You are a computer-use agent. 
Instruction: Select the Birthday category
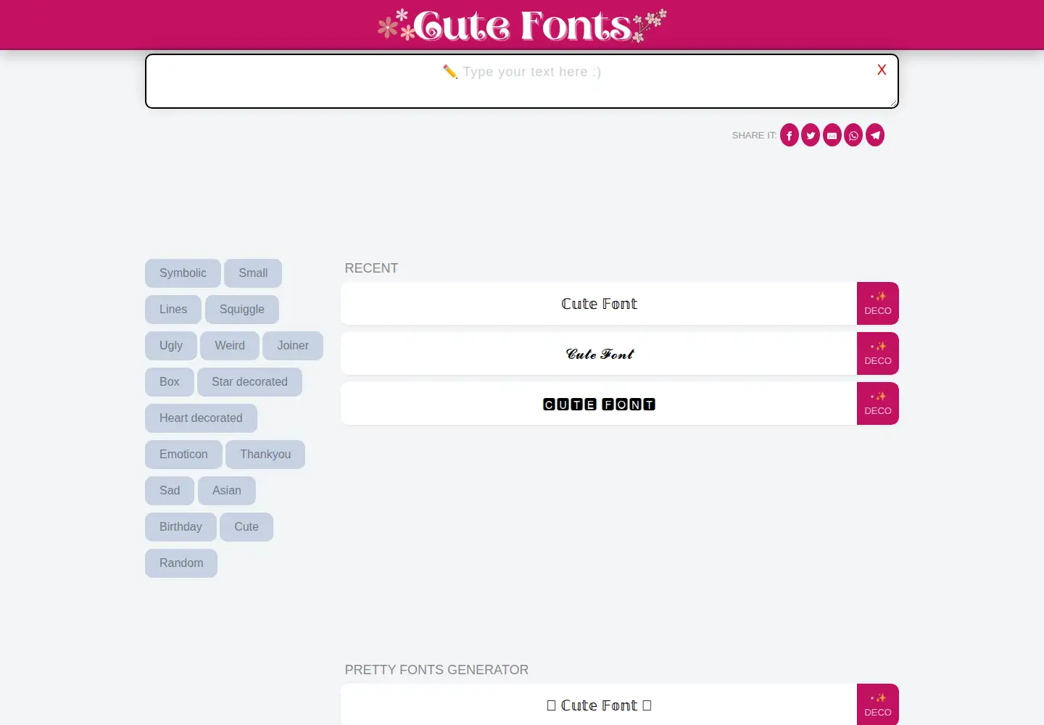(181, 527)
